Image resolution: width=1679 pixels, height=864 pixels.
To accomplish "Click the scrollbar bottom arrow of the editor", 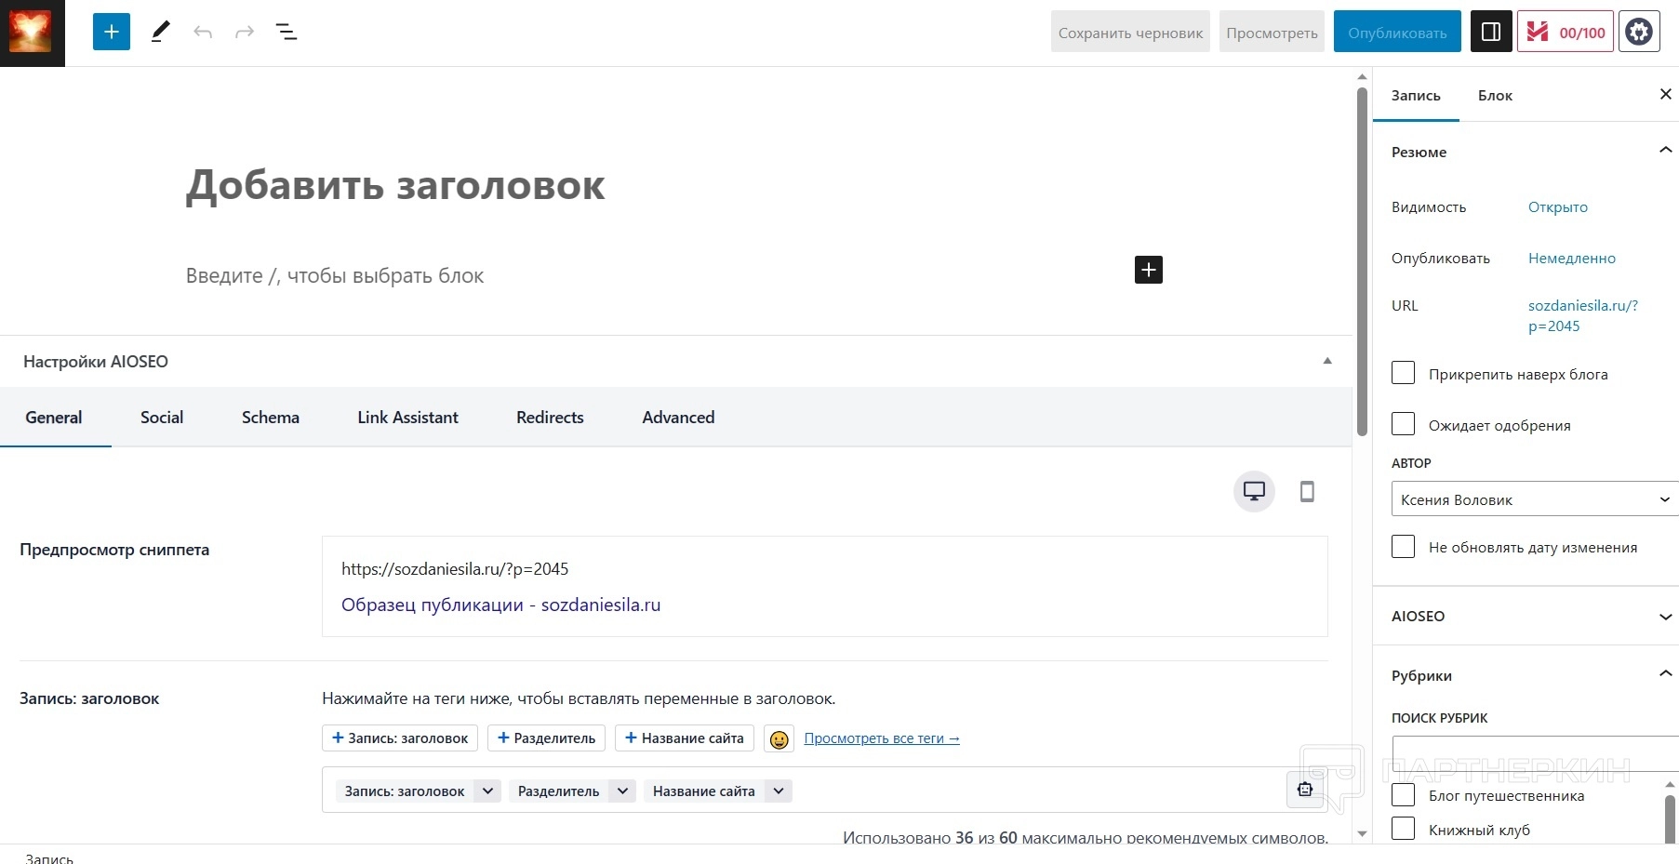I will point(1362,834).
